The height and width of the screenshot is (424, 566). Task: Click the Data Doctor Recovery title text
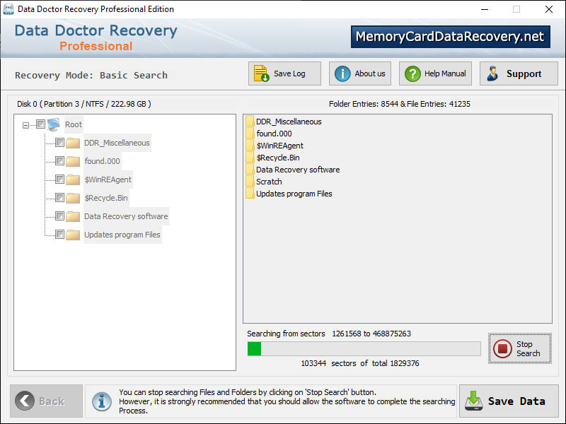point(95,30)
